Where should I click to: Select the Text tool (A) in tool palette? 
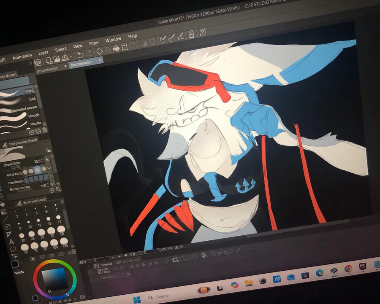coord(11,242)
